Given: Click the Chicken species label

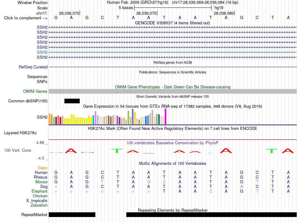Looking at the screenshot, I should (40, 196).
